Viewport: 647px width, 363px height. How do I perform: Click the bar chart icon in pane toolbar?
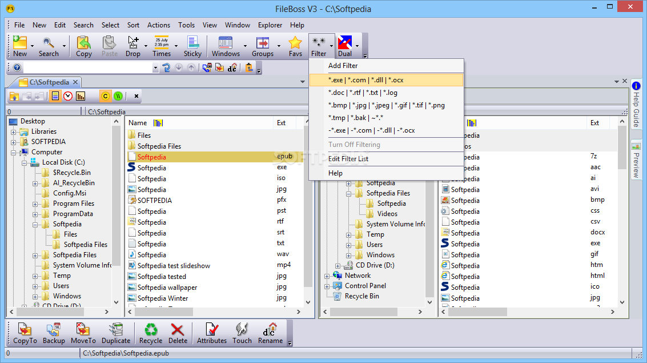click(81, 96)
